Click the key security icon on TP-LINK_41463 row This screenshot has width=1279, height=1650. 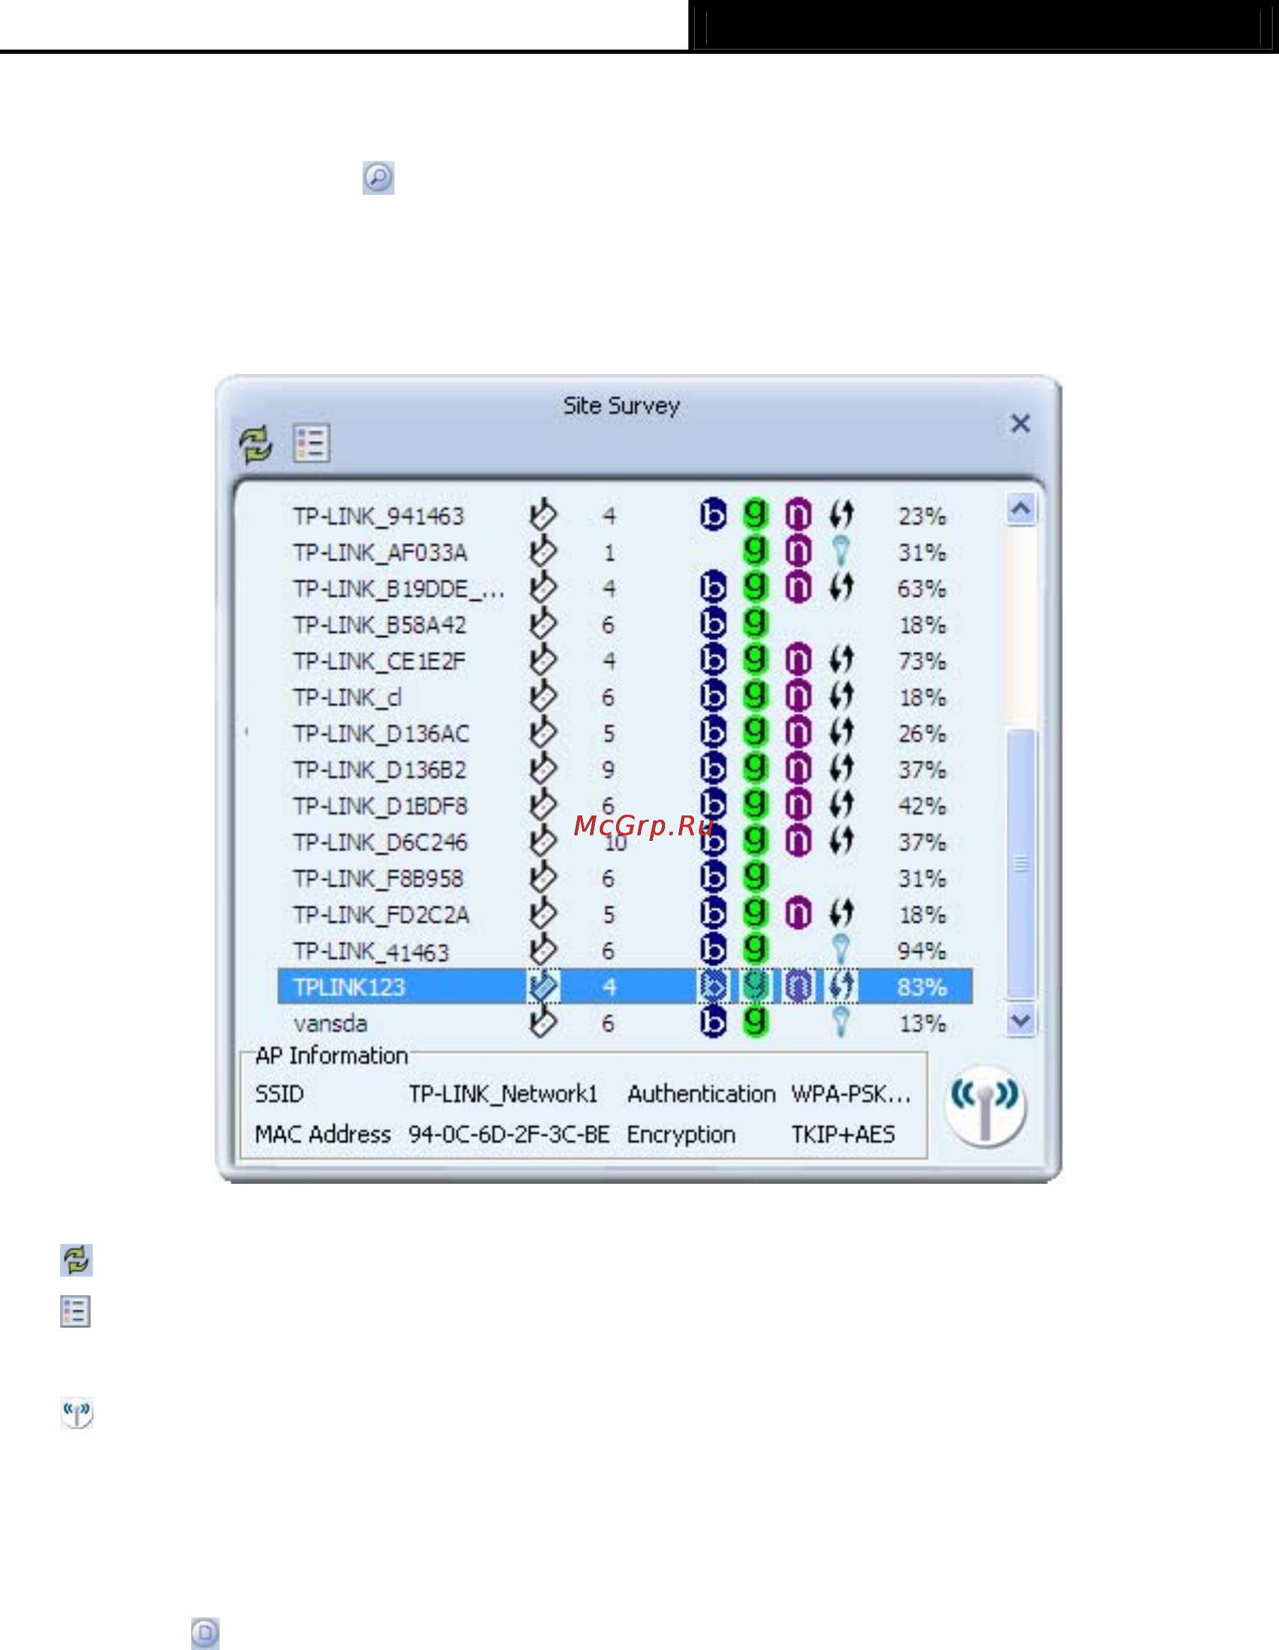pos(841,949)
